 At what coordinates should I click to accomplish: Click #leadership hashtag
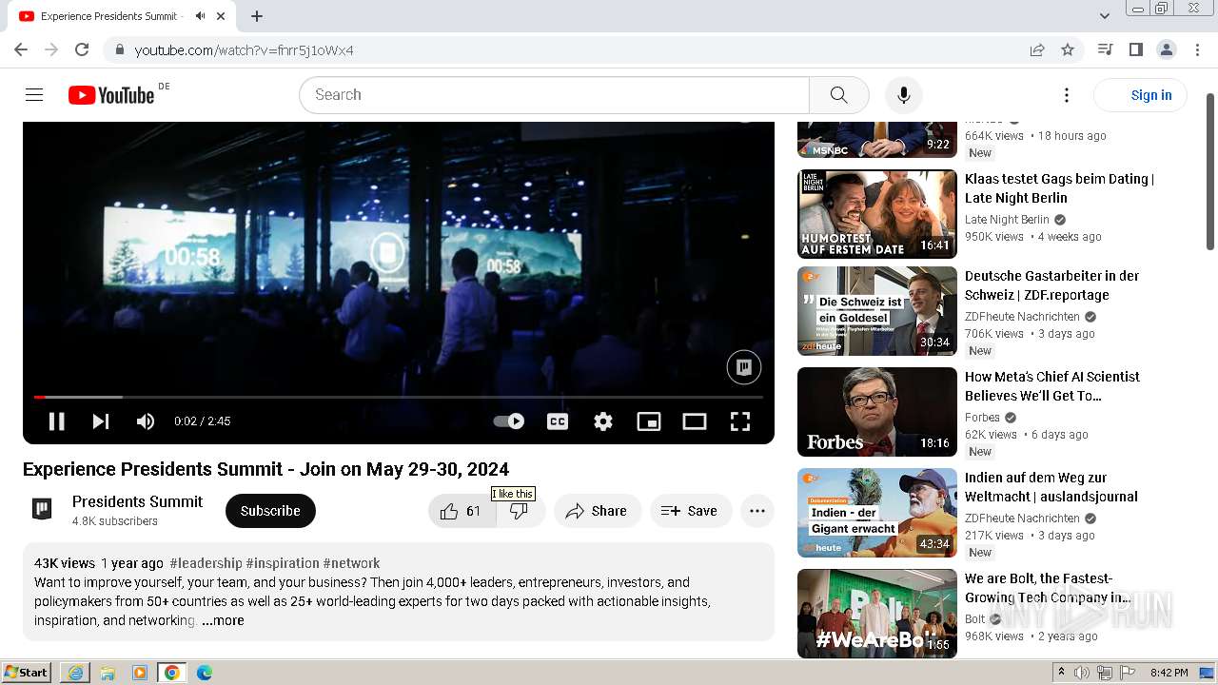[x=206, y=563]
